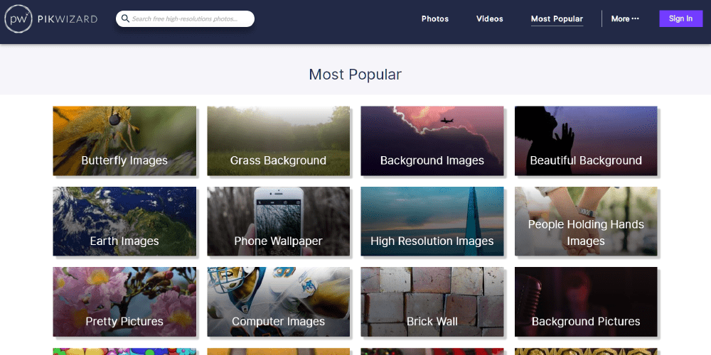
Task: Open the Background Pictures category
Action: [x=586, y=302]
